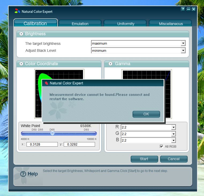
Task: Click the D50 white point label
Action: tap(34, 130)
